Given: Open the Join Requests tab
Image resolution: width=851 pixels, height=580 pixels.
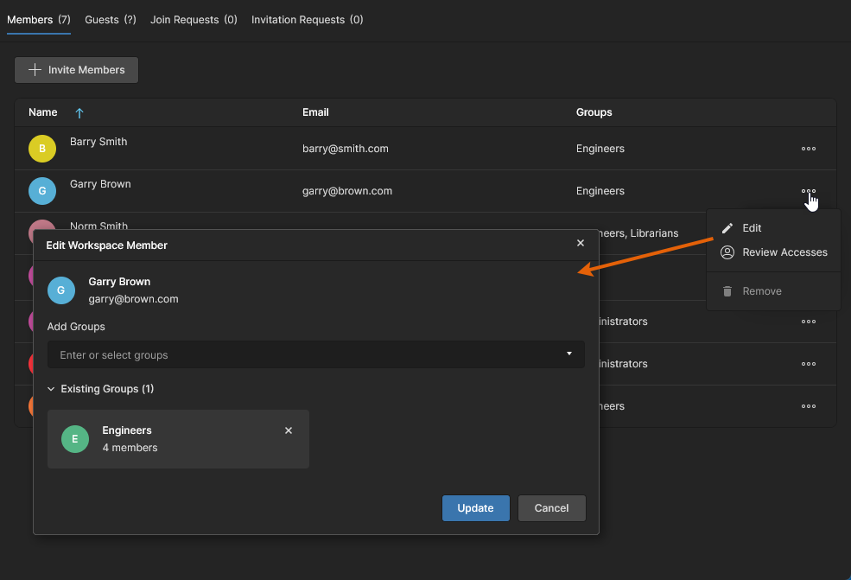Looking at the screenshot, I should (194, 19).
